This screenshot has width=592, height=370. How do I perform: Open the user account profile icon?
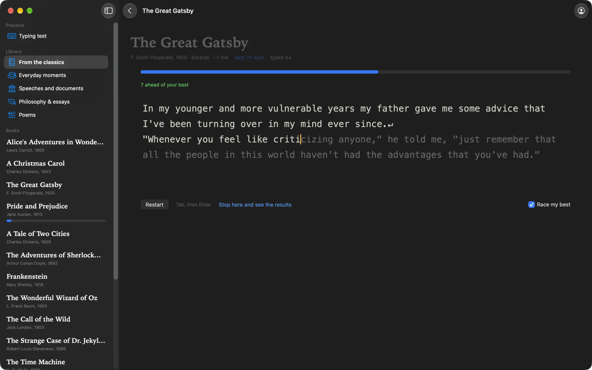click(x=581, y=11)
